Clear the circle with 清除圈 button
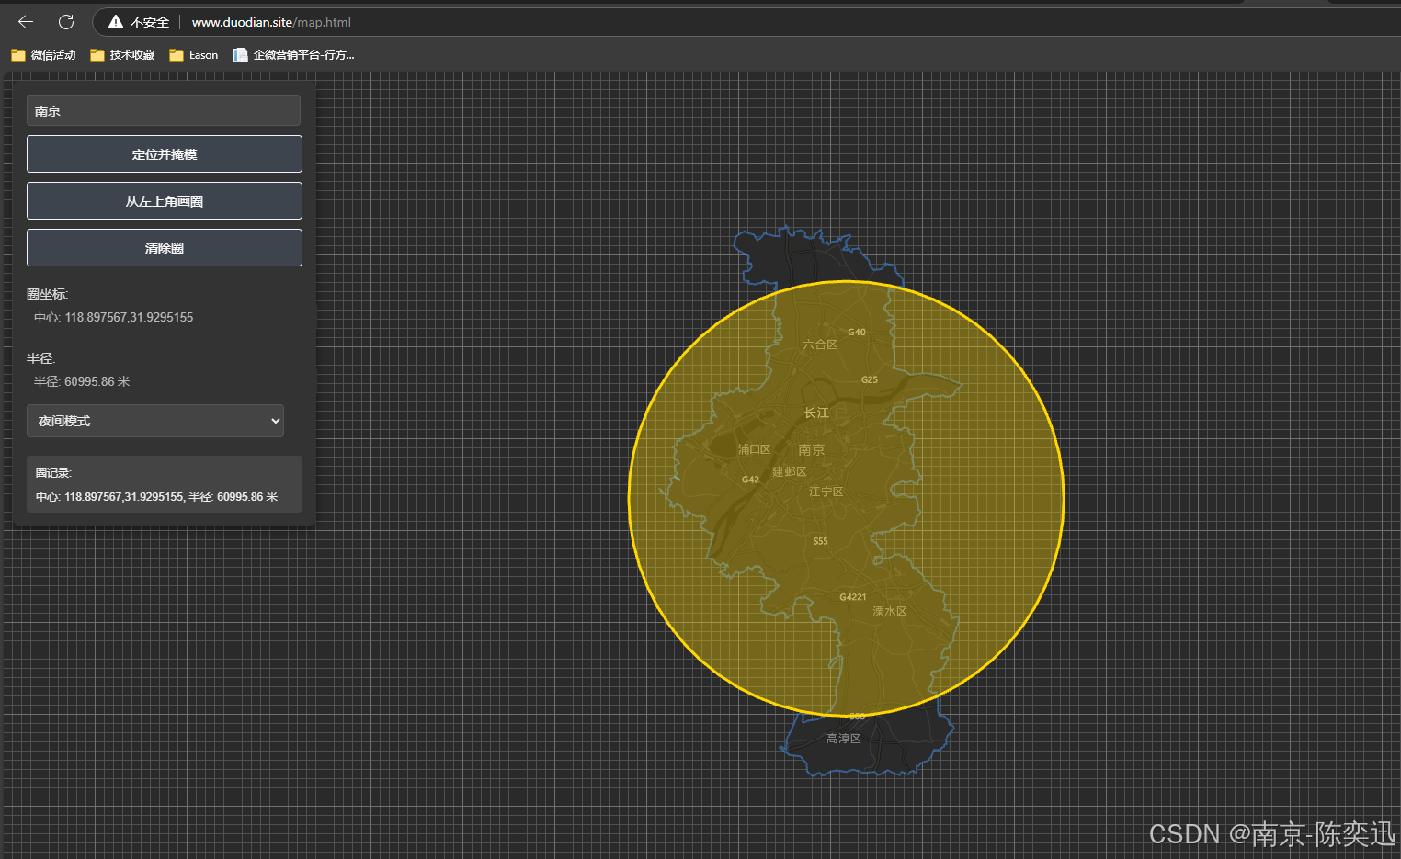1401x859 pixels. click(x=165, y=247)
